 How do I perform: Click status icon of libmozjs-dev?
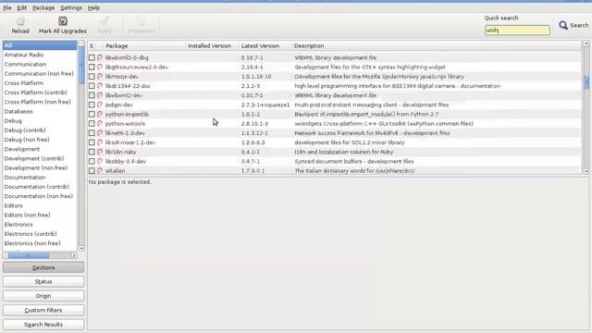(100, 77)
